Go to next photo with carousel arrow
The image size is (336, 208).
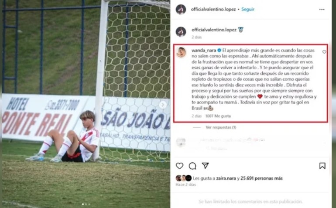pos(163,105)
